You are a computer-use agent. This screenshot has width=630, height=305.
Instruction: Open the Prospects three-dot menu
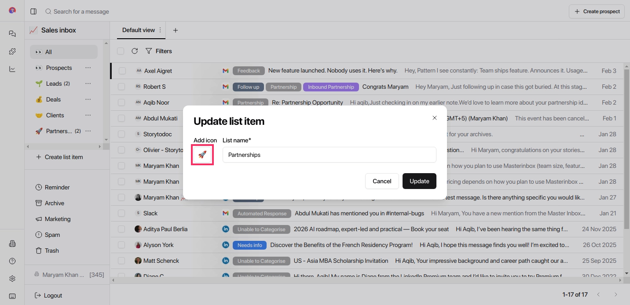tap(88, 68)
